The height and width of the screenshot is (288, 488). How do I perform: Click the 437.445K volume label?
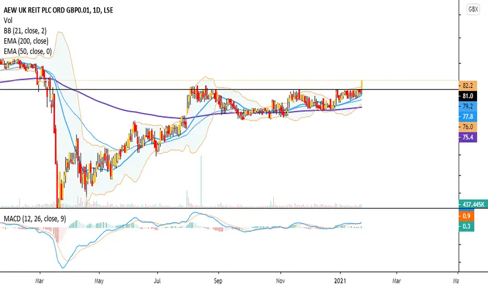[473, 204]
